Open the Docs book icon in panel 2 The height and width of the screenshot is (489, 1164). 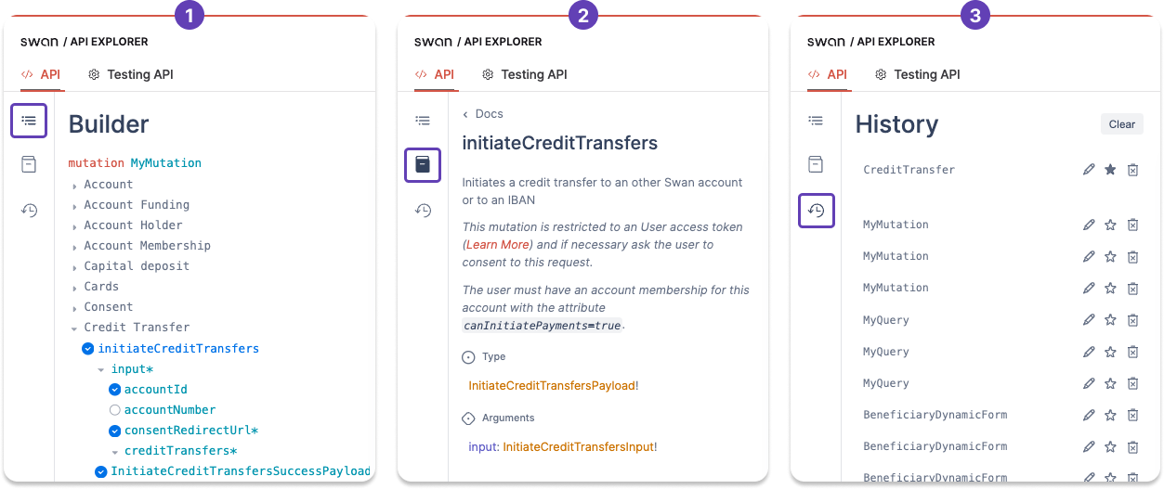[423, 165]
